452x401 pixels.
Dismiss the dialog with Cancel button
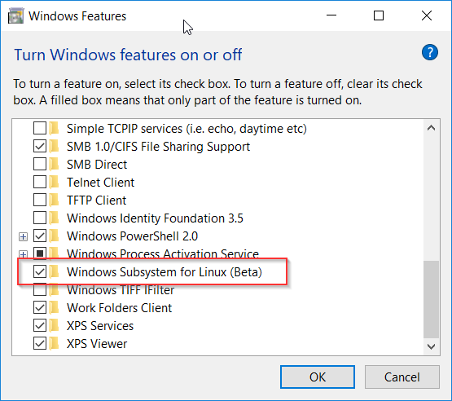point(402,377)
